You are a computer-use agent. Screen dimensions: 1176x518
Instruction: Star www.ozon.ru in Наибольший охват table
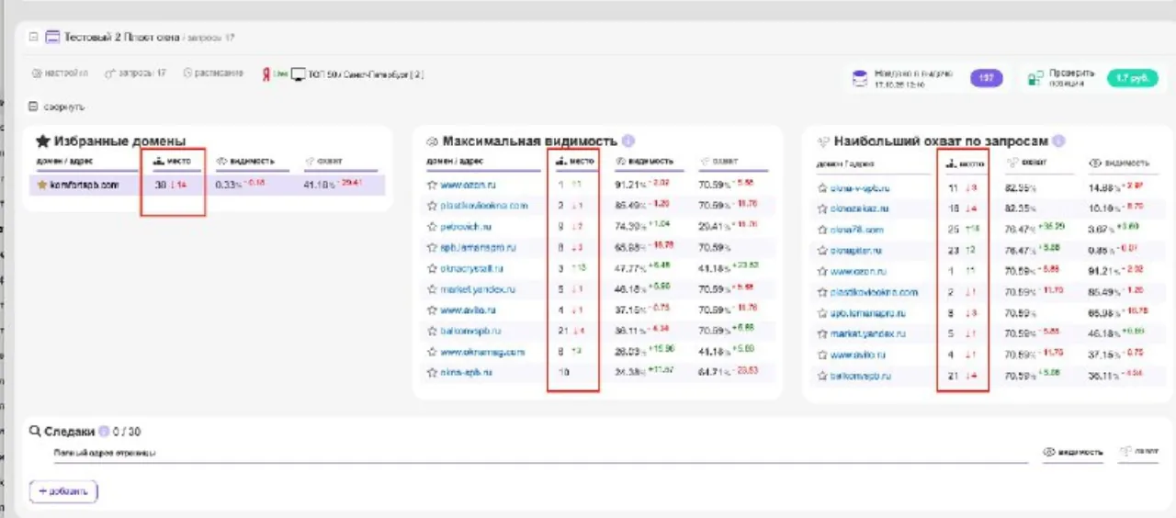pyautogui.click(x=823, y=272)
